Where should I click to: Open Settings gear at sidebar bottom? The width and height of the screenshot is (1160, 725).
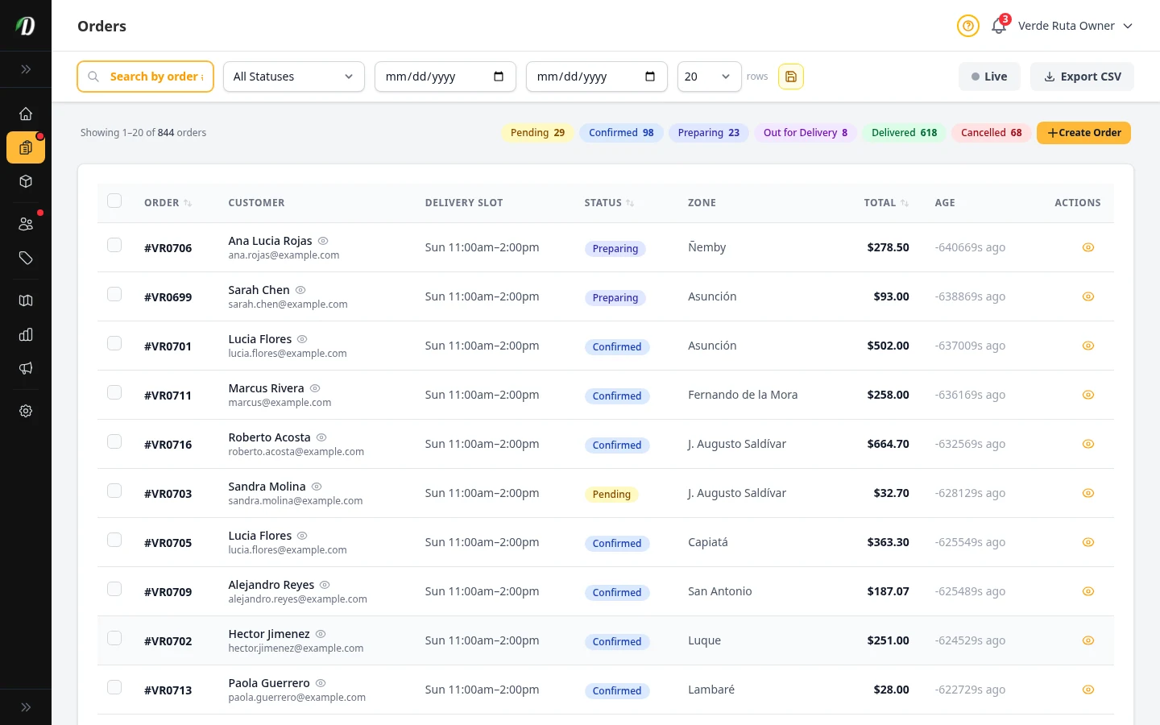click(26, 411)
